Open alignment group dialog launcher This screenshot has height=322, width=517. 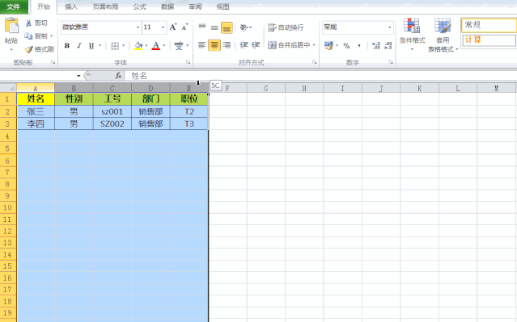pos(314,62)
